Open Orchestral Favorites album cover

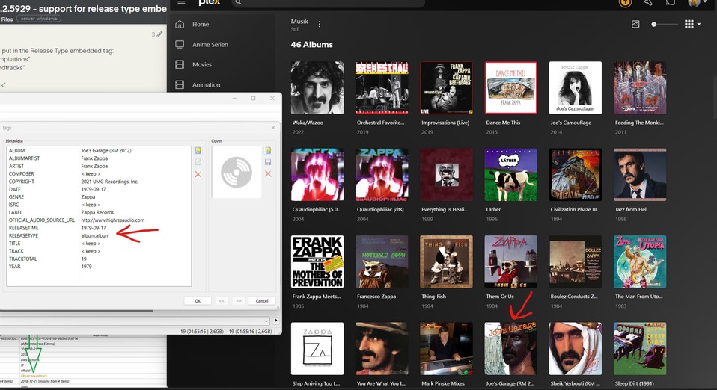click(x=382, y=87)
